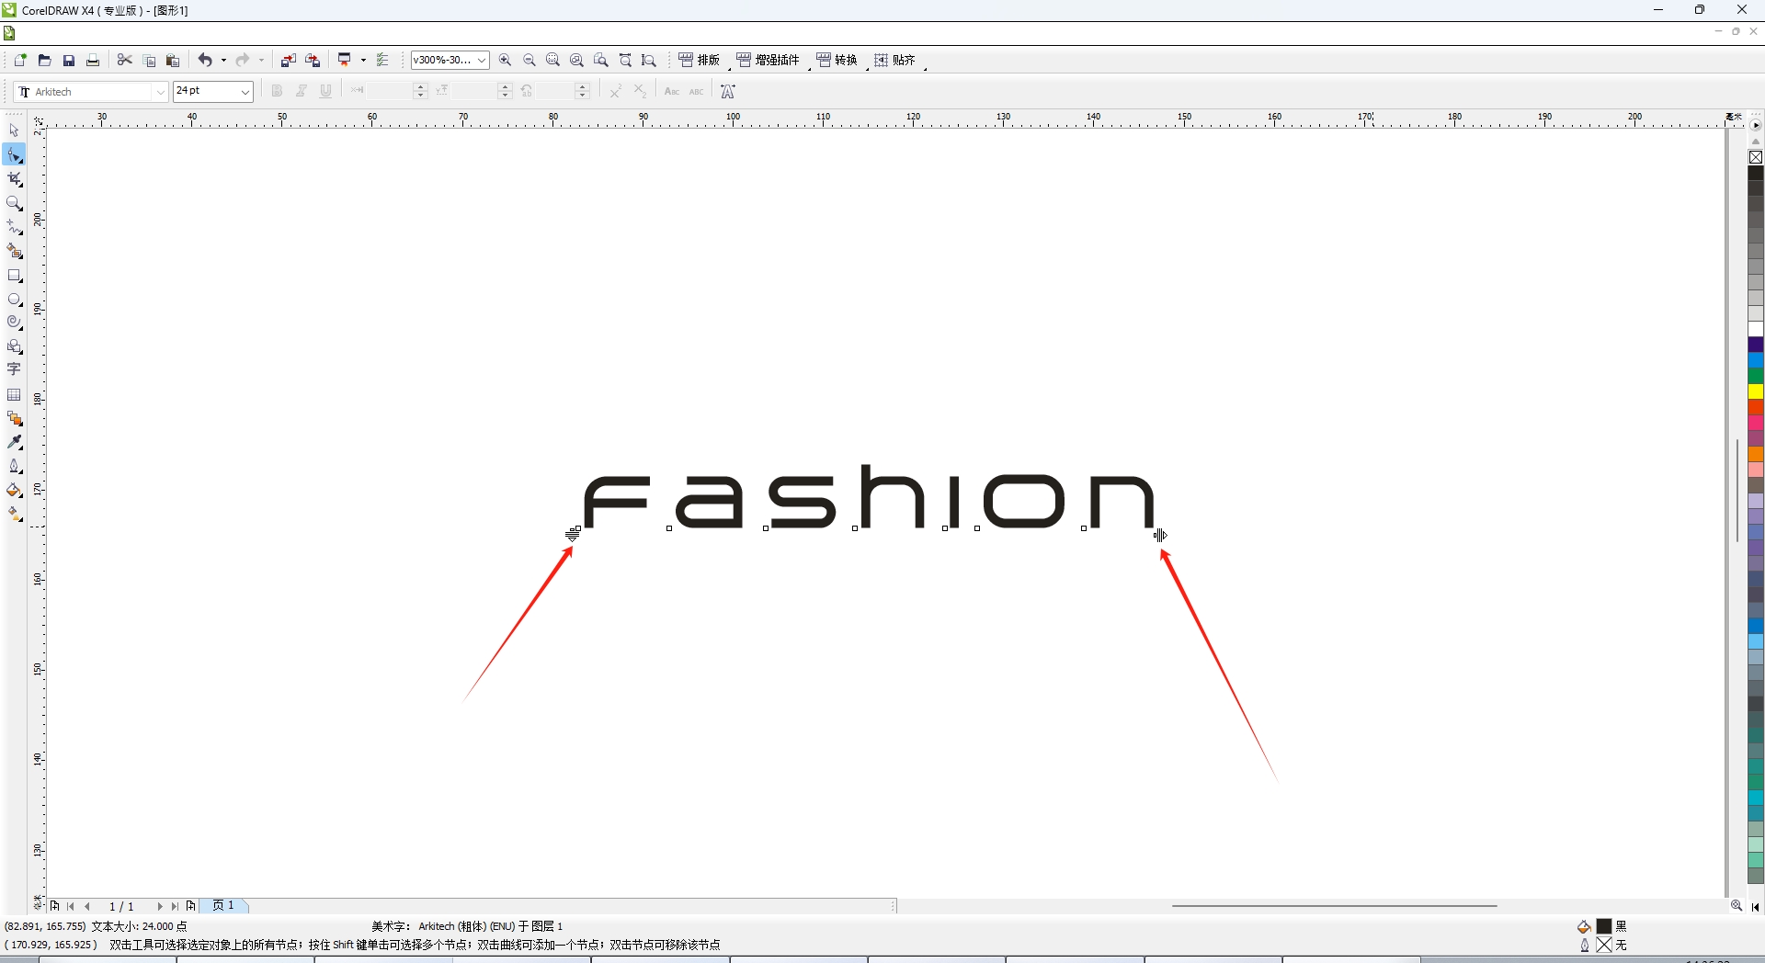Image resolution: width=1765 pixels, height=963 pixels.
Task: Select the Text tool in toolbox
Action: [x=14, y=369]
